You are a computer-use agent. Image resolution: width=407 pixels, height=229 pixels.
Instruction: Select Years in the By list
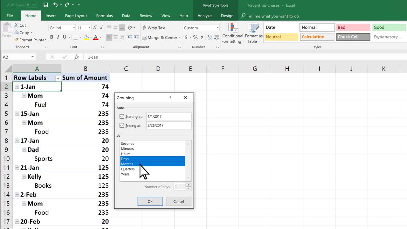click(x=152, y=174)
